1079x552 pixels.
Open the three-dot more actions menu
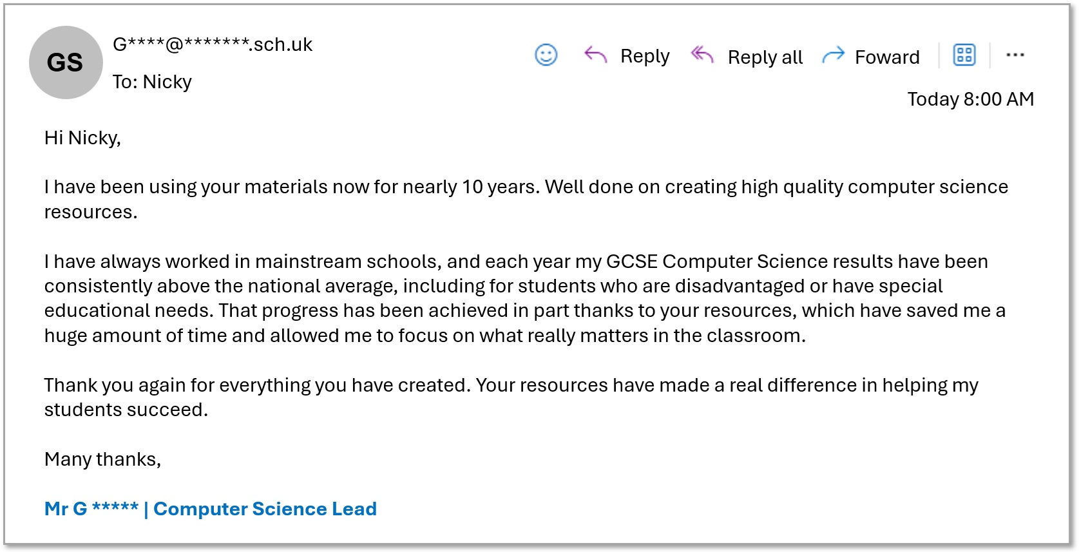[x=1015, y=55]
